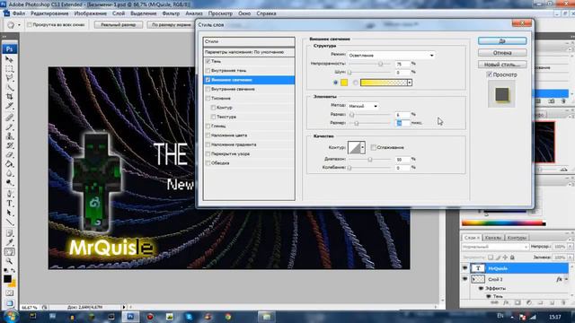Open the Контур contour picker dropdown arrow
Screen dimensions: 575x323
[362, 147]
